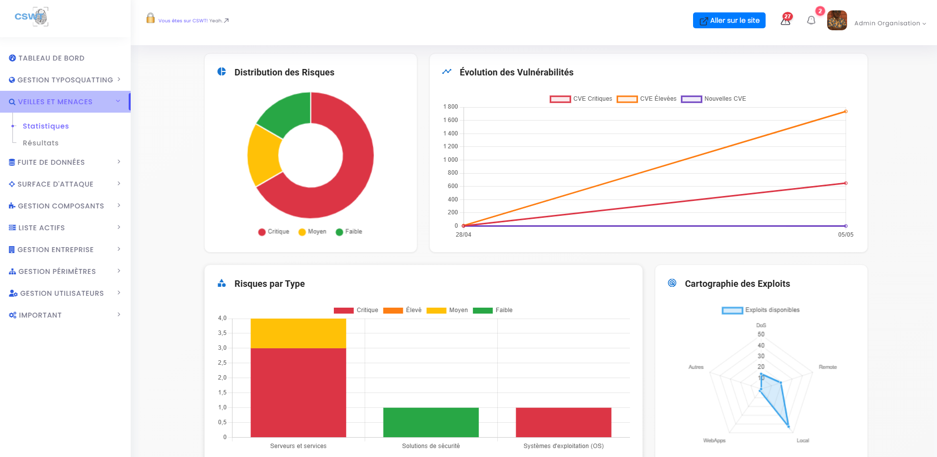
Task: Open the notification bell with 2 alerts
Action: tap(812, 21)
